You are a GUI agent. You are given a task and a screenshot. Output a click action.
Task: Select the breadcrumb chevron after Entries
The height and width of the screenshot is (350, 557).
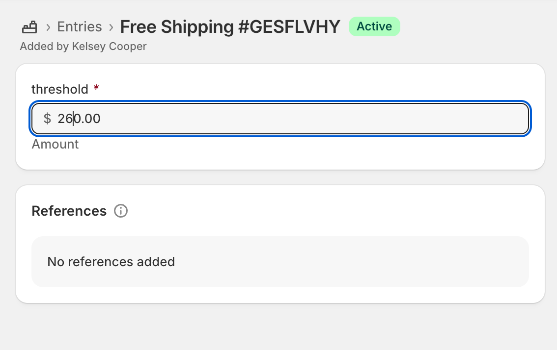111,27
